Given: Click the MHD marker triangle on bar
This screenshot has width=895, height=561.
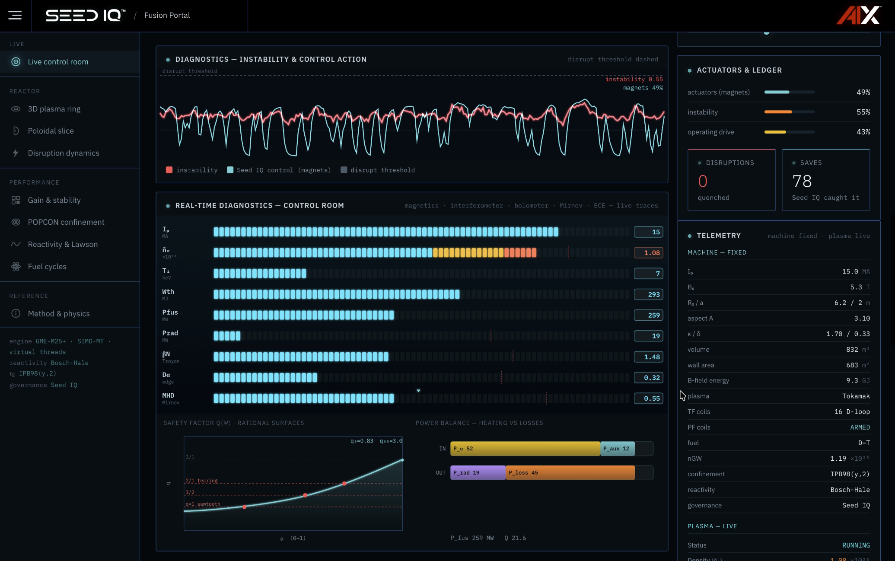Looking at the screenshot, I should (418, 391).
